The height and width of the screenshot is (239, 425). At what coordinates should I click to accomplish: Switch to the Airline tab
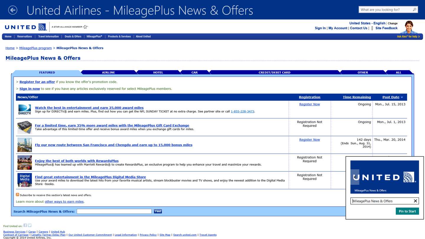tap(108, 72)
